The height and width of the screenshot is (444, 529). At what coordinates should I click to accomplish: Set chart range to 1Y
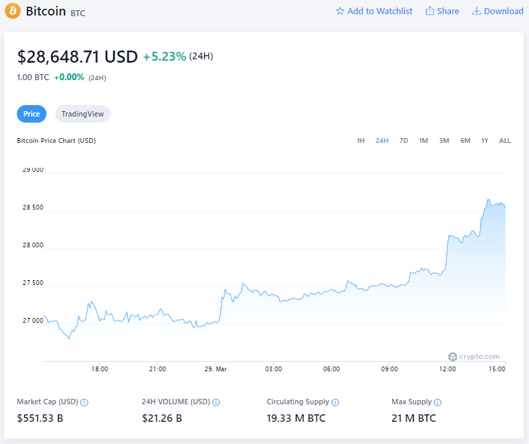[485, 141]
